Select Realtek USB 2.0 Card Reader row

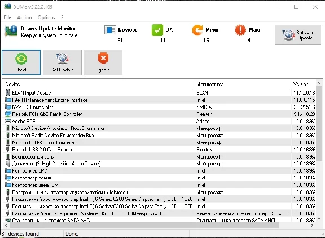point(159,149)
